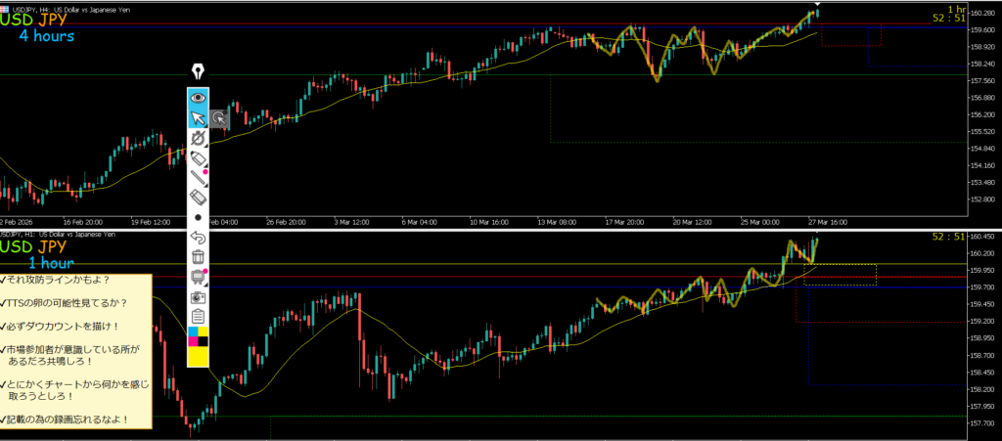Viewport: 1002px width, 441px height.
Task: Click the 152.800 price label on H4 axis
Action: [984, 199]
